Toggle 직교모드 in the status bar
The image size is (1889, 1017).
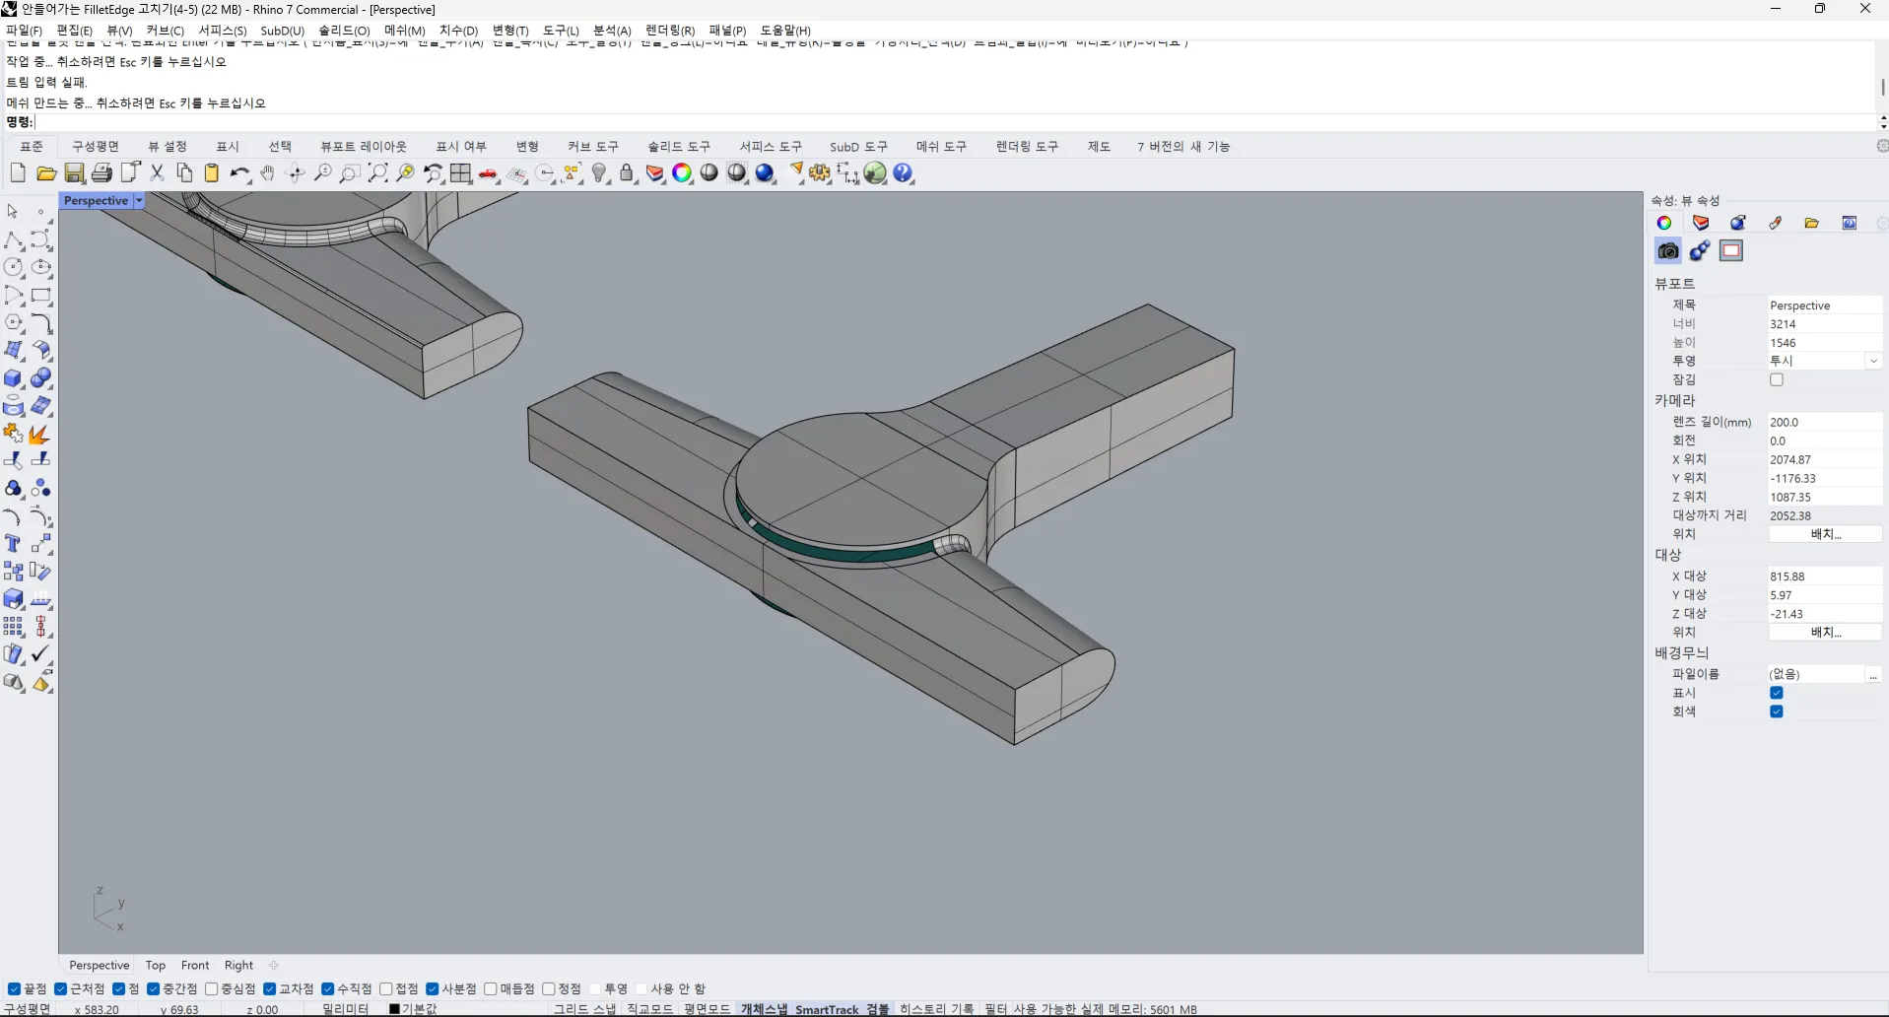[650, 1009]
